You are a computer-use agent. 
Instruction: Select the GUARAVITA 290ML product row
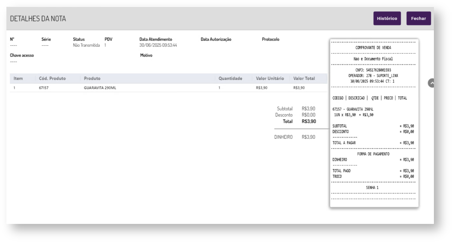pos(100,87)
